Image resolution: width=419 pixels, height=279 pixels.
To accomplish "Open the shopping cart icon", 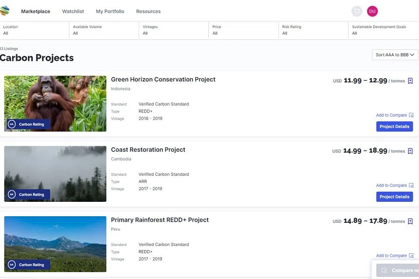I will [357, 11].
